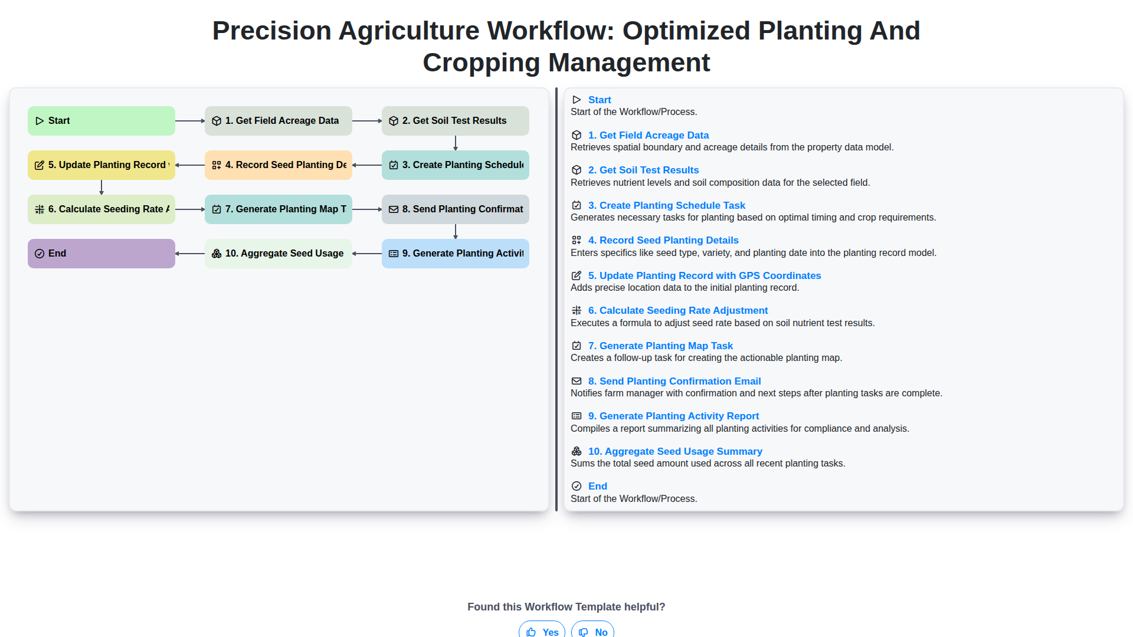Select the Get Field Acreage Data diagram node
The width and height of the screenshot is (1133, 637).
tap(279, 121)
